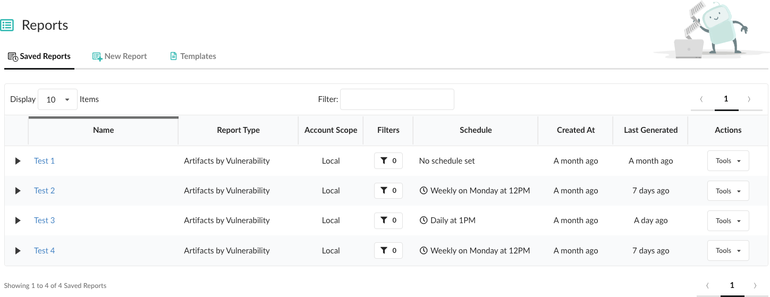Sort the table by Name column header
Image resolution: width=770 pixels, height=297 pixels.
(104, 130)
